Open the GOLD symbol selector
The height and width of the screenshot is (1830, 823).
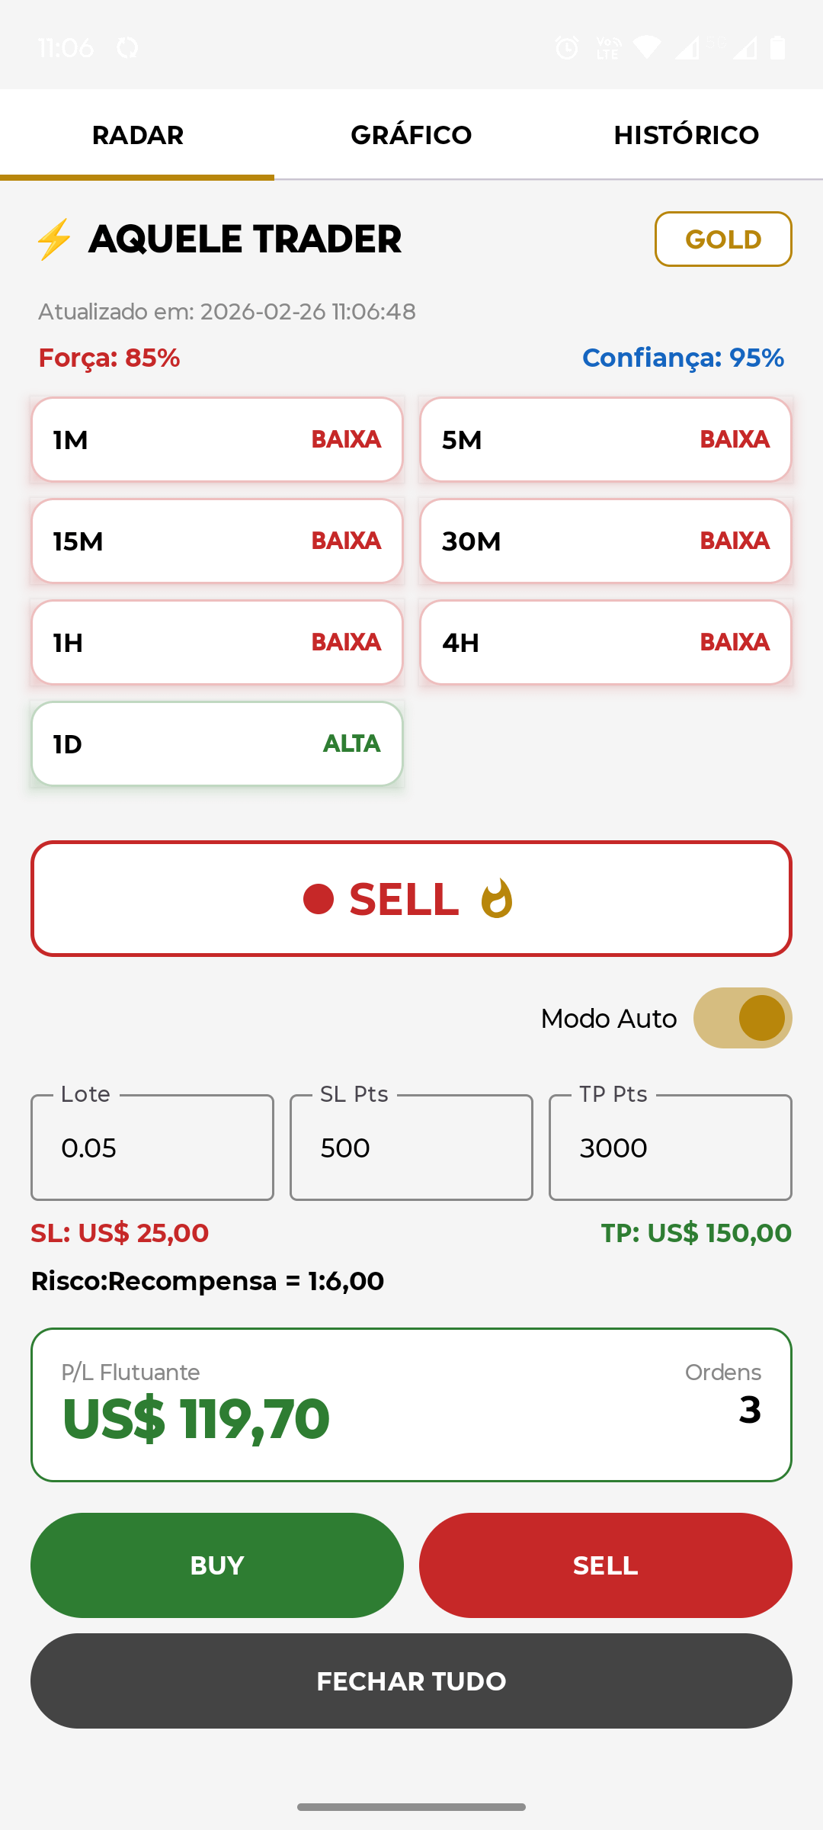click(722, 239)
